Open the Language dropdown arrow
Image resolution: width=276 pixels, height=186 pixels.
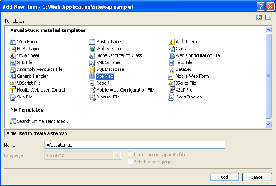(117, 155)
